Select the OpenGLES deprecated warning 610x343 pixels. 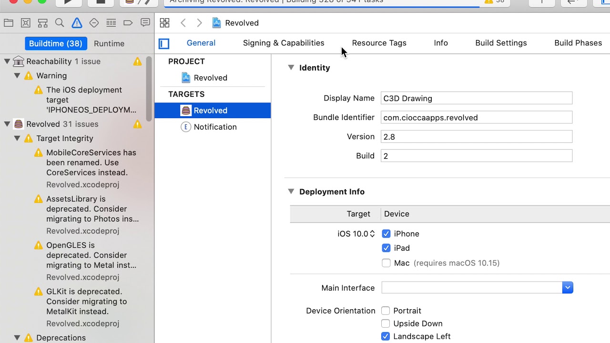[86, 261]
